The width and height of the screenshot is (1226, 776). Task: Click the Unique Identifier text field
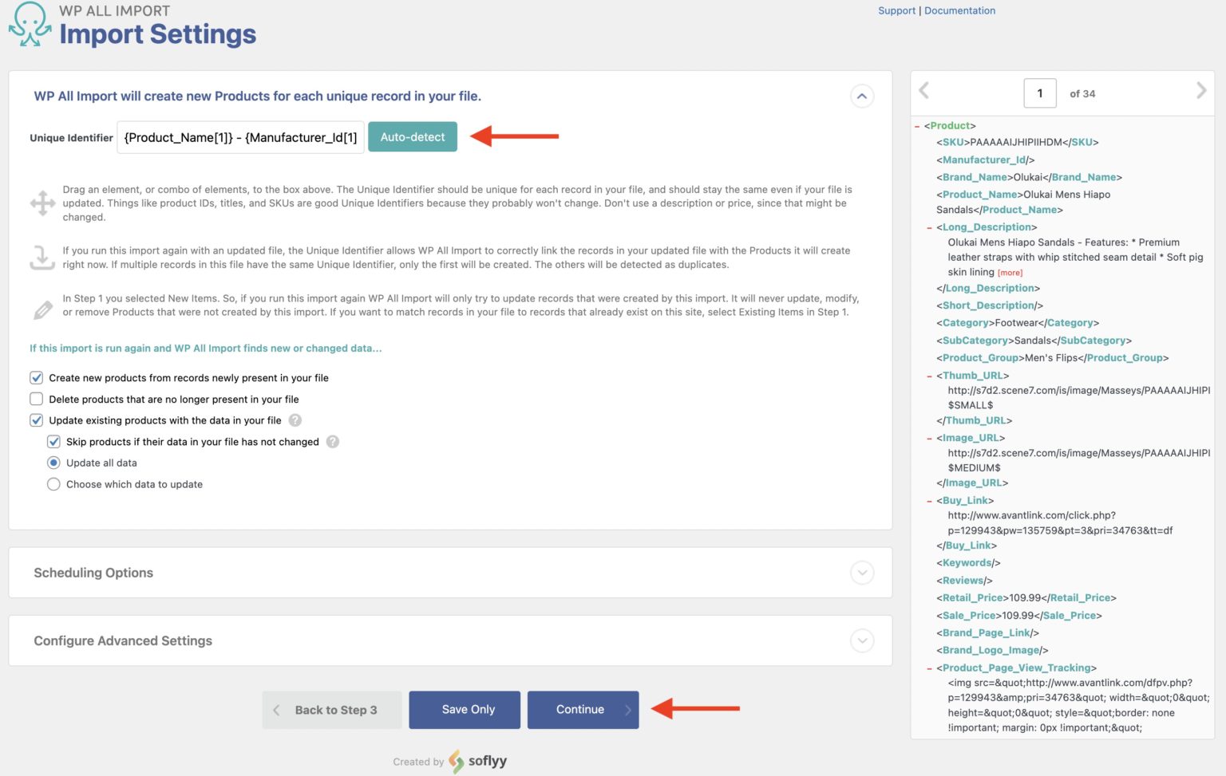[240, 137]
